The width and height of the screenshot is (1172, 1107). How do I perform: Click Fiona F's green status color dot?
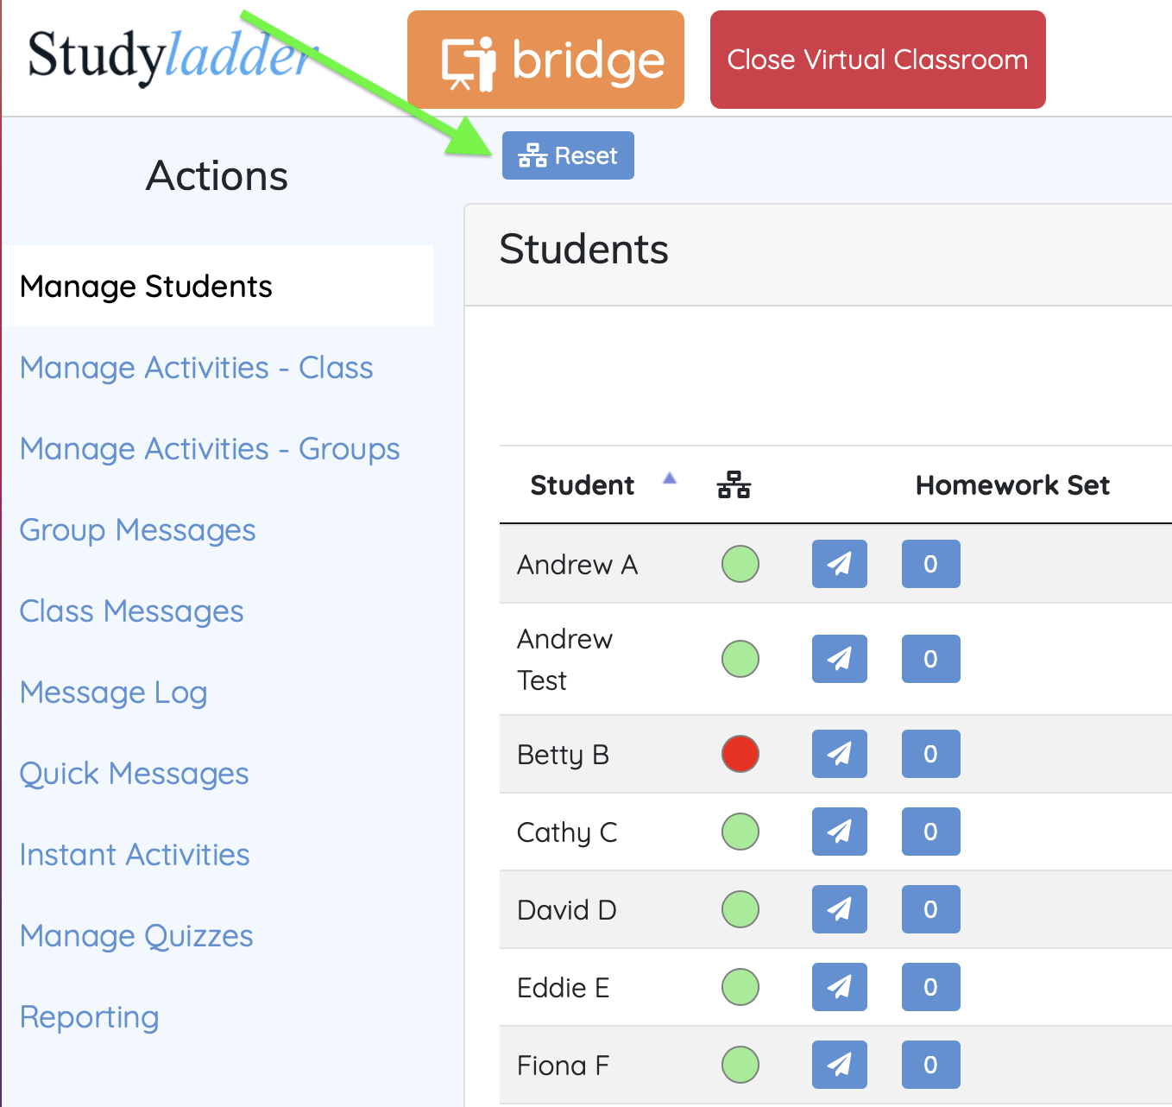[x=740, y=1065]
